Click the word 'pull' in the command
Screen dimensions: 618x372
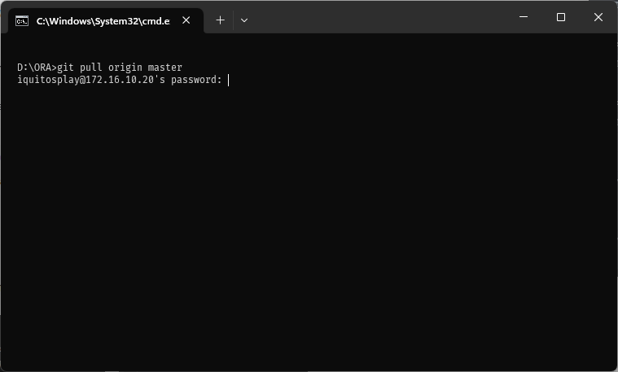click(x=90, y=68)
